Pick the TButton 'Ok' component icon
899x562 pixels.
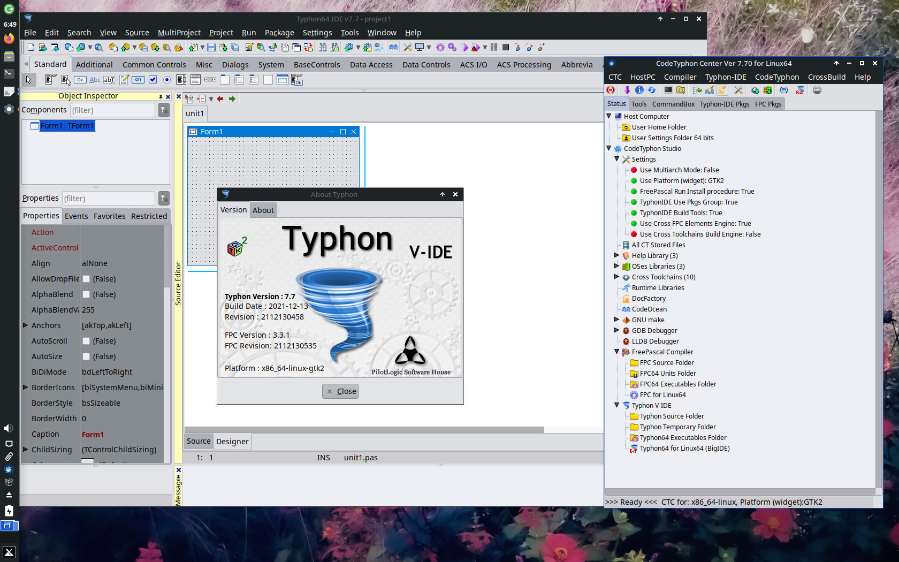click(x=80, y=80)
